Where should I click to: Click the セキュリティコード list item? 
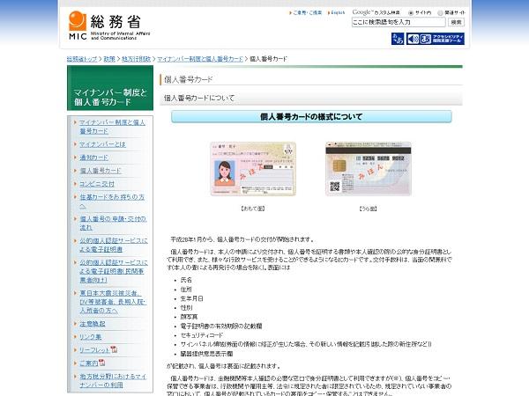(x=202, y=335)
